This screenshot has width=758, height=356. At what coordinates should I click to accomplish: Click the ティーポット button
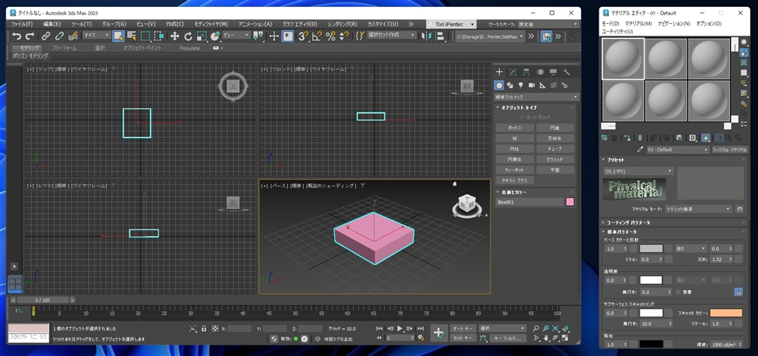(515, 170)
